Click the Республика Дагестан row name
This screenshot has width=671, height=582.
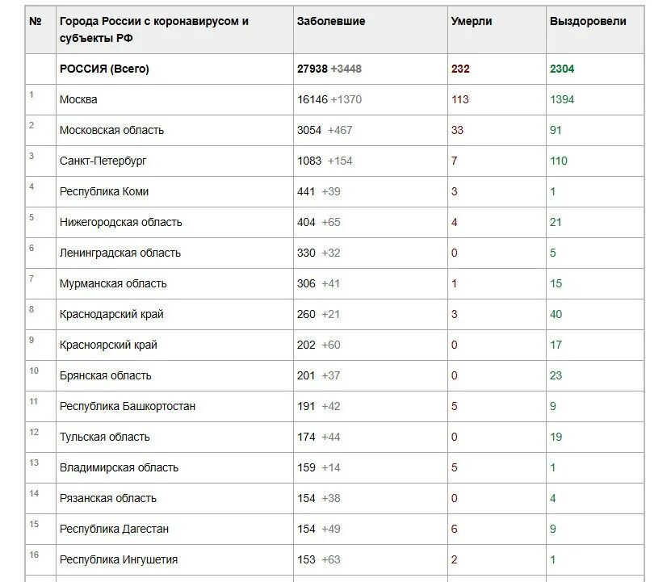114,529
